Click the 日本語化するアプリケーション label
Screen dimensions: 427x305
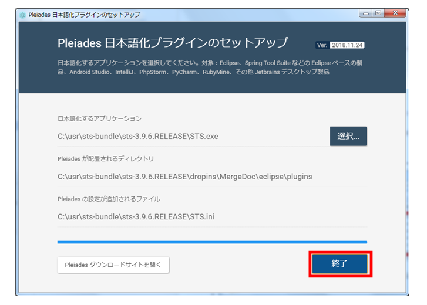(x=99, y=118)
